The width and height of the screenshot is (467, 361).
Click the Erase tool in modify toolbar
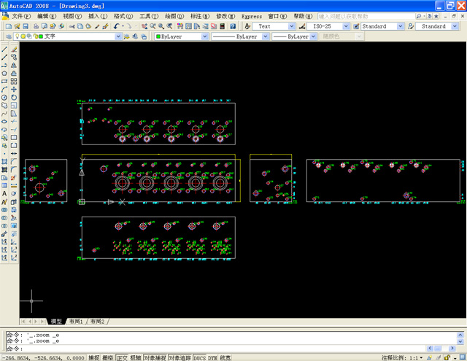[x=14, y=49]
